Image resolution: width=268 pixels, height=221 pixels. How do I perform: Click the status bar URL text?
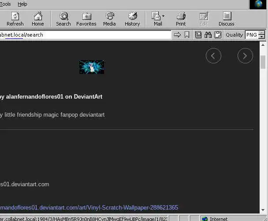click(x=83, y=219)
